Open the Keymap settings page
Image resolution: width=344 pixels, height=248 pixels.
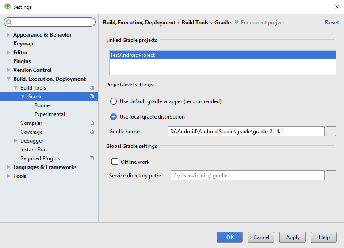pos(23,44)
